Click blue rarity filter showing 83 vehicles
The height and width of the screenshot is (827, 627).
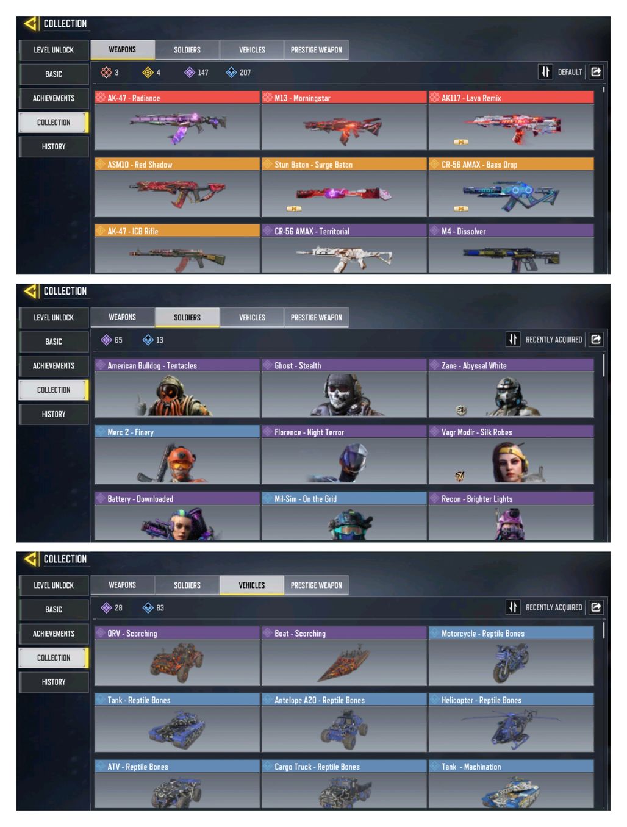(x=153, y=608)
